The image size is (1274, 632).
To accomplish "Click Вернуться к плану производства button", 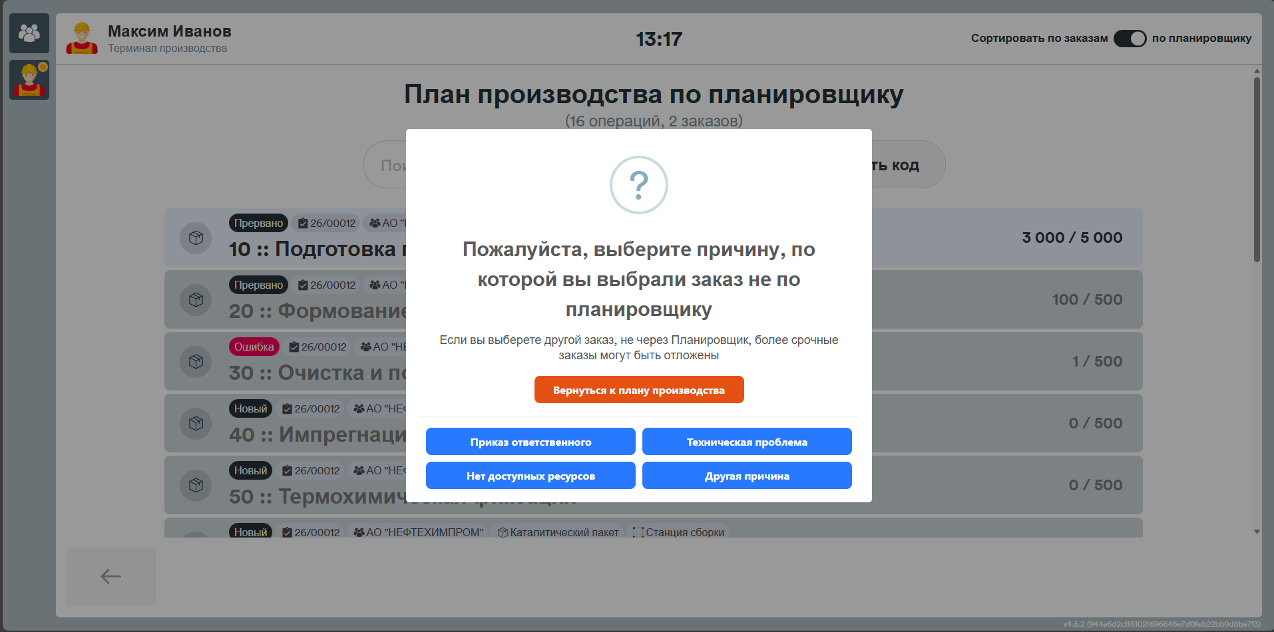I will [639, 390].
